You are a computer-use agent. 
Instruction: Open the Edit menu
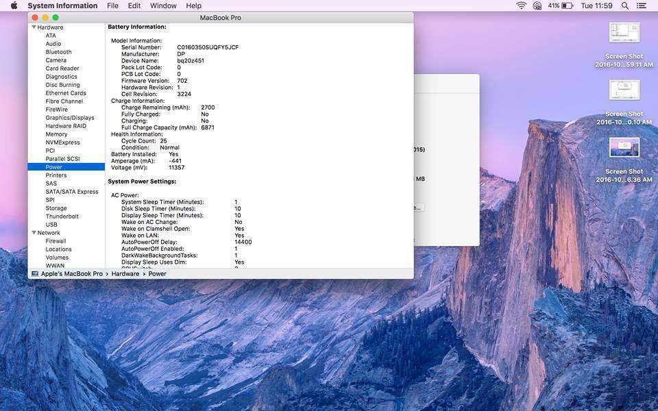(x=134, y=5)
